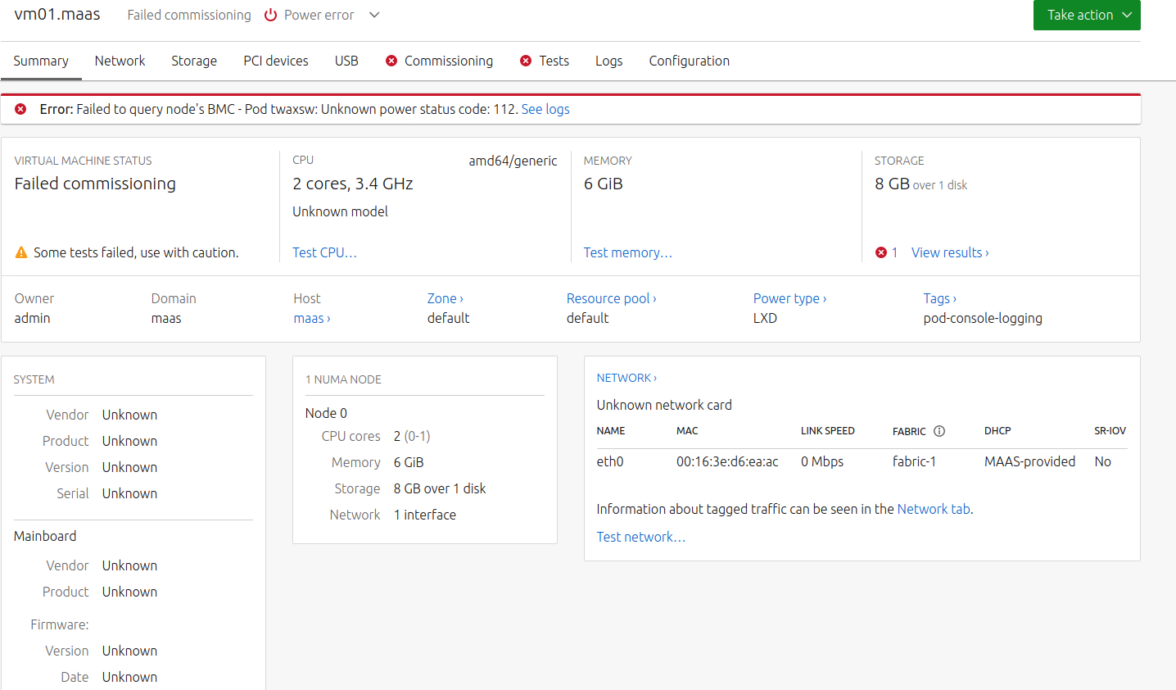Click the Test memory link

pyautogui.click(x=627, y=252)
